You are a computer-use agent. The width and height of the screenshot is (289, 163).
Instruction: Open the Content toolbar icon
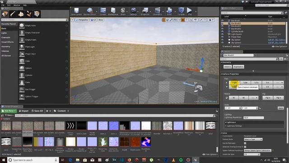103,11
